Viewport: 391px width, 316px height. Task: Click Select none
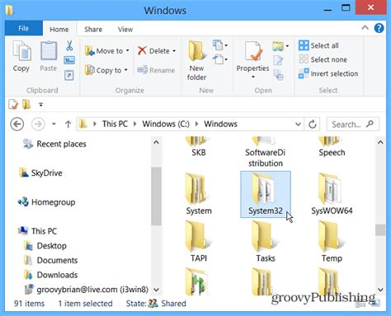click(323, 59)
